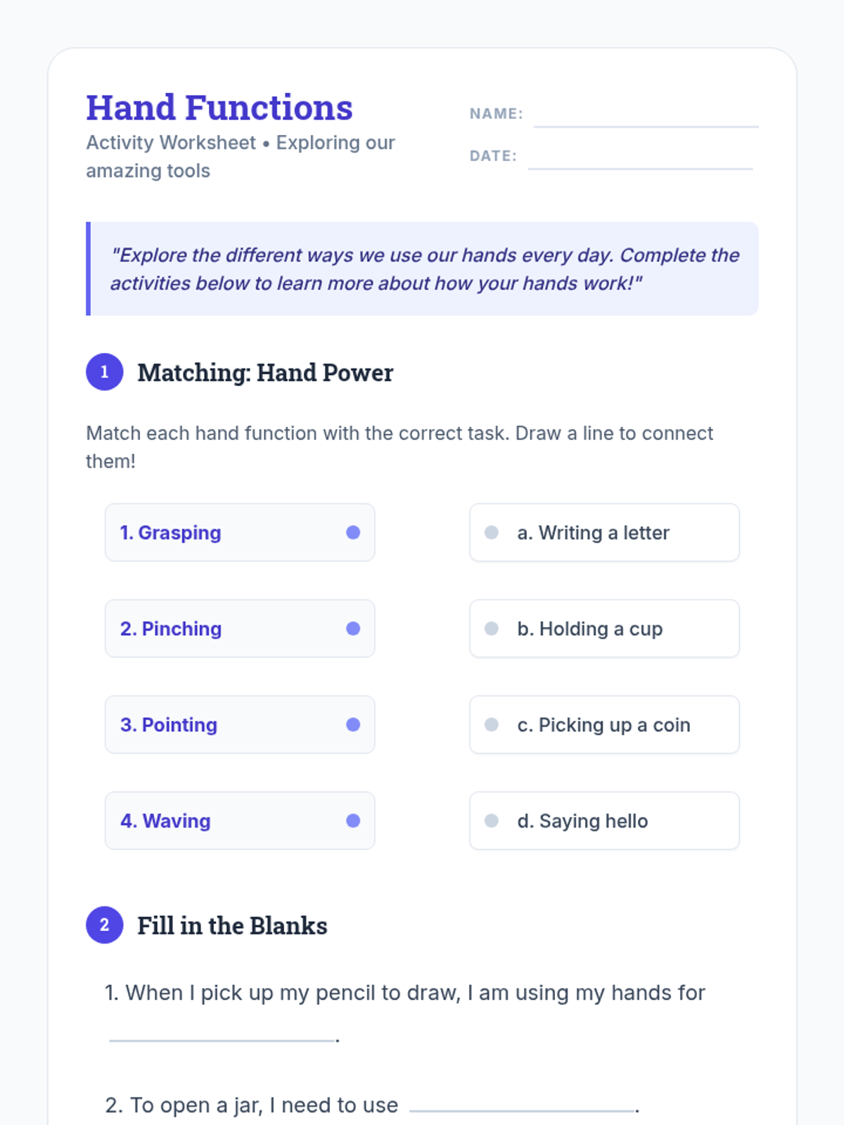Click the dot beside Grasping
Image resolution: width=844 pixels, height=1125 pixels.
coord(353,532)
